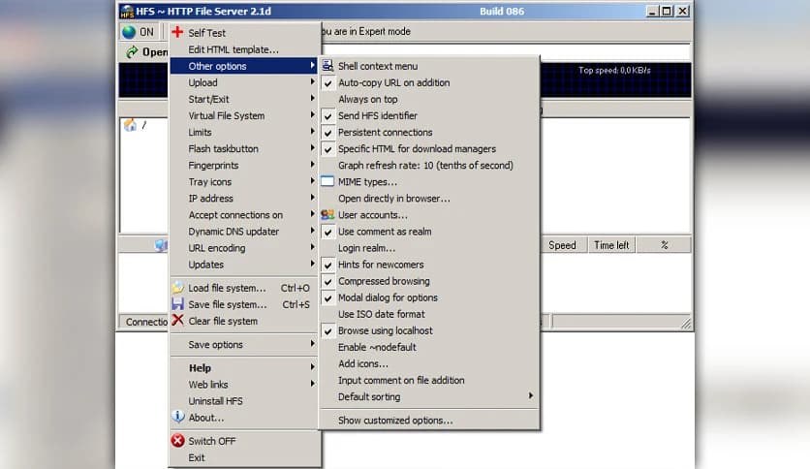Enable Always on top
This screenshot has width=810, height=469.
click(x=429, y=99)
